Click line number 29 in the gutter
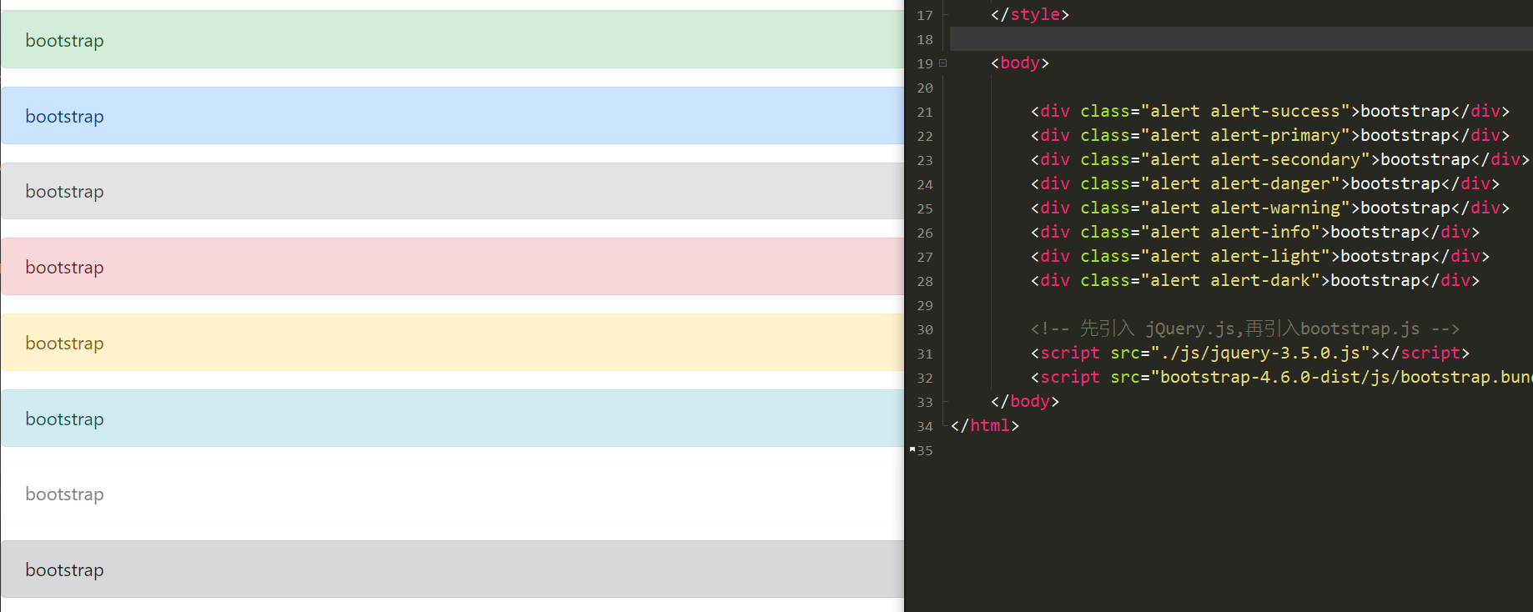Viewport: 1533px width, 612px height. coord(925,305)
